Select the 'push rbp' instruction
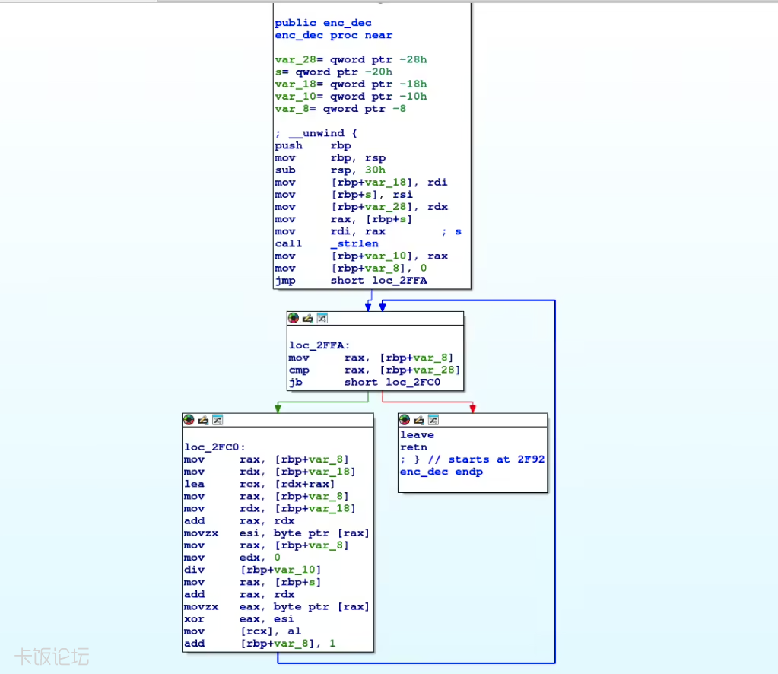The width and height of the screenshot is (778, 674). (x=313, y=145)
